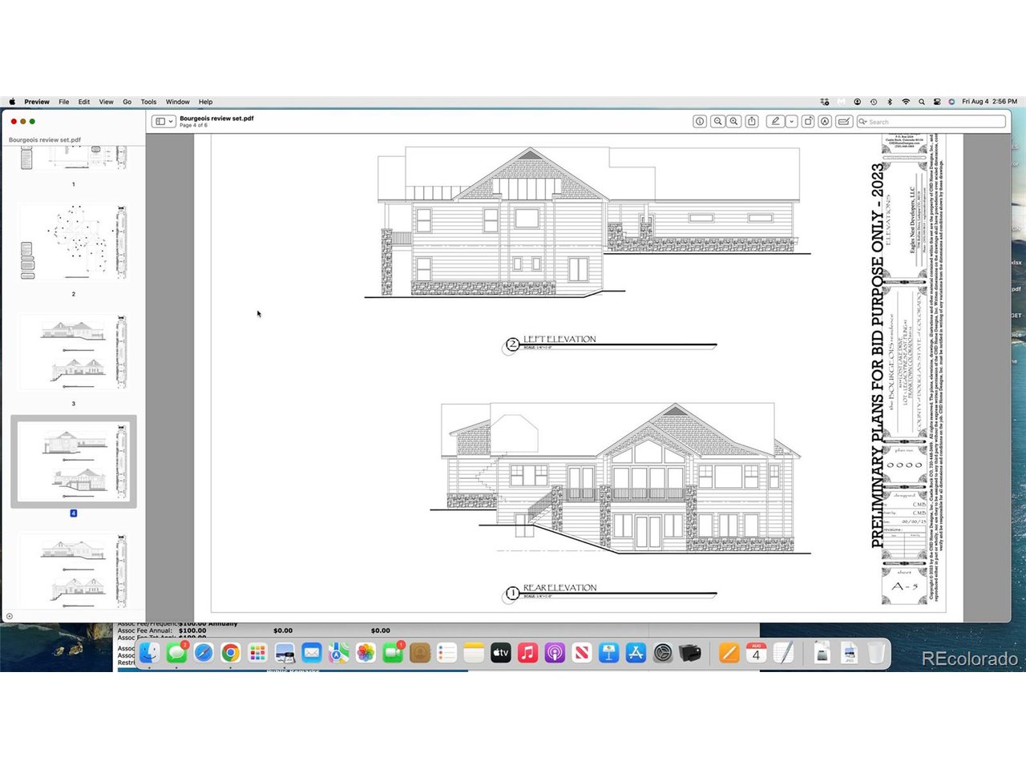The height and width of the screenshot is (769, 1026).
Task: Click the Rotate page icon
Action: click(x=808, y=122)
